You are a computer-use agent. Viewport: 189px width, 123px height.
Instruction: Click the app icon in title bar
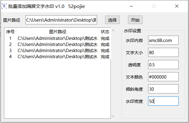[4, 6]
